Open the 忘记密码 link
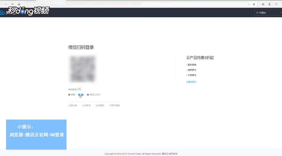The width and height of the screenshot is (282, 156). click(x=100, y=106)
